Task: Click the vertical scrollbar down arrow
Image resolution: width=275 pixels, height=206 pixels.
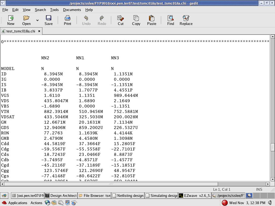Action: (x=273, y=179)
